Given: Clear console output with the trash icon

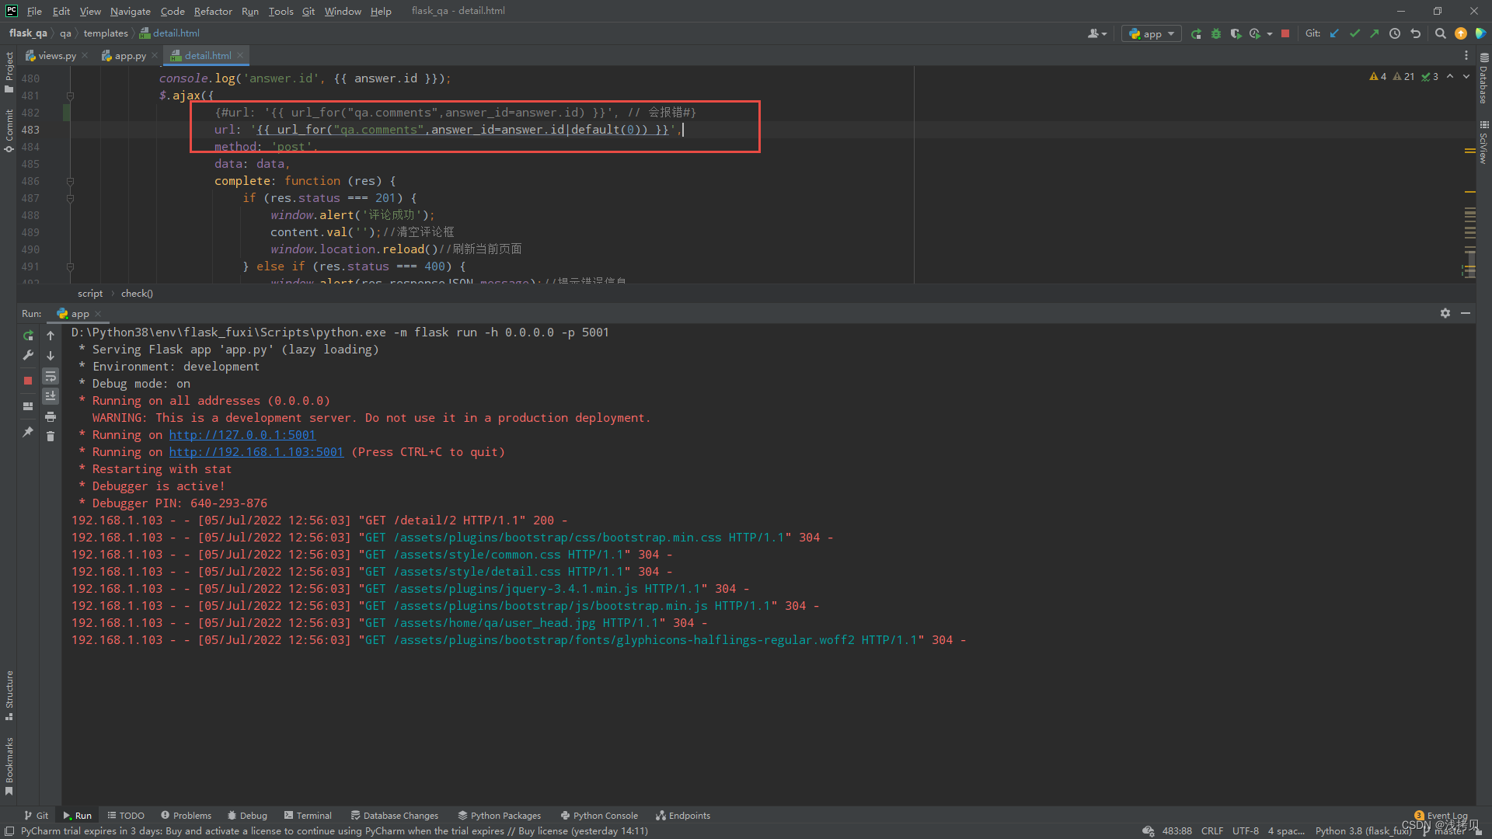Looking at the screenshot, I should click(x=51, y=436).
